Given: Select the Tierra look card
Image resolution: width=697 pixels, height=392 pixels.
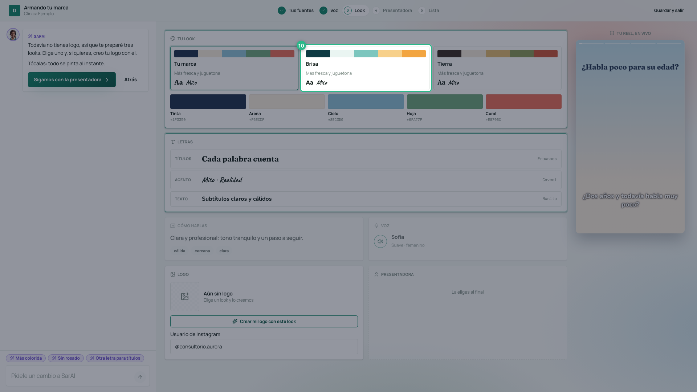Looking at the screenshot, I should (x=497, y=68).
